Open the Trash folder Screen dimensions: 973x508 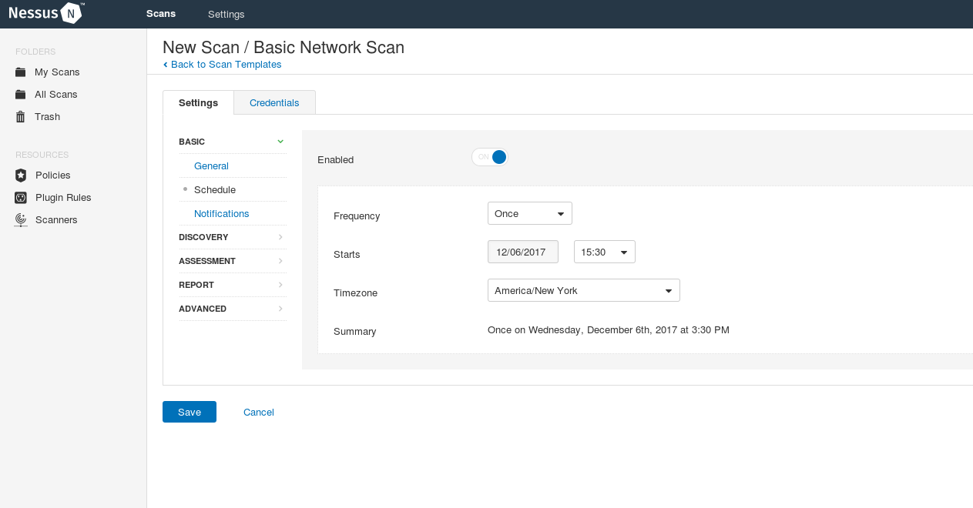(47, 117)
